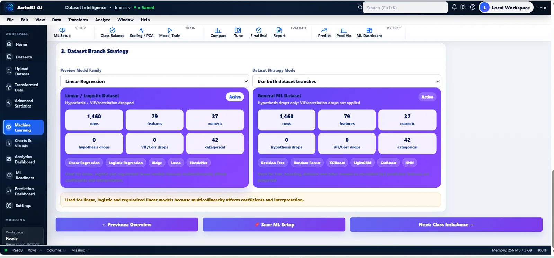Open the ML Setup toolbar icon
The height and width of the screenshot is (258, 554).
[x=62, y=33]
